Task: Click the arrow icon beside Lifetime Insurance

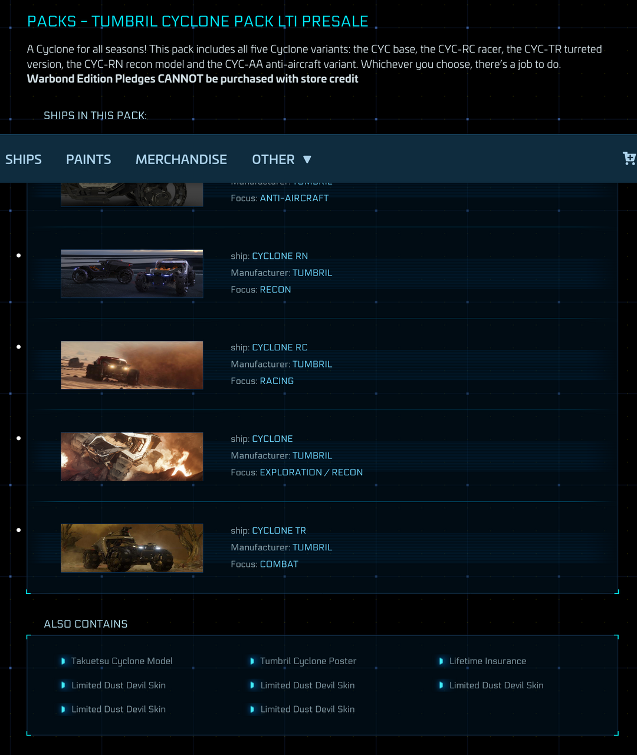Action: 442,661
